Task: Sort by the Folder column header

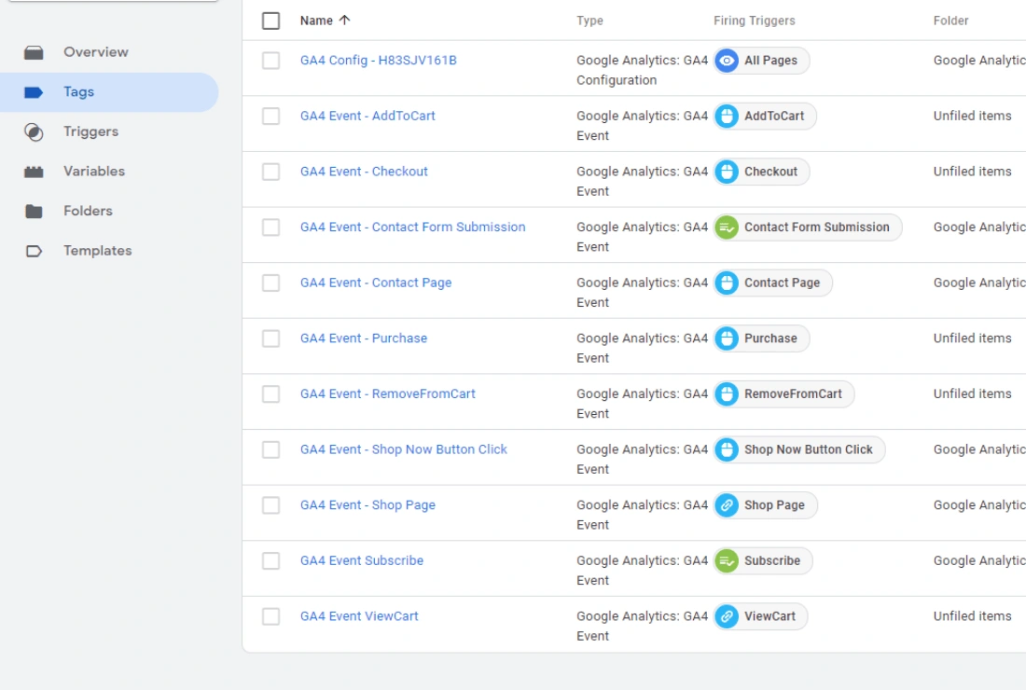Action: (x=950, y=21)
